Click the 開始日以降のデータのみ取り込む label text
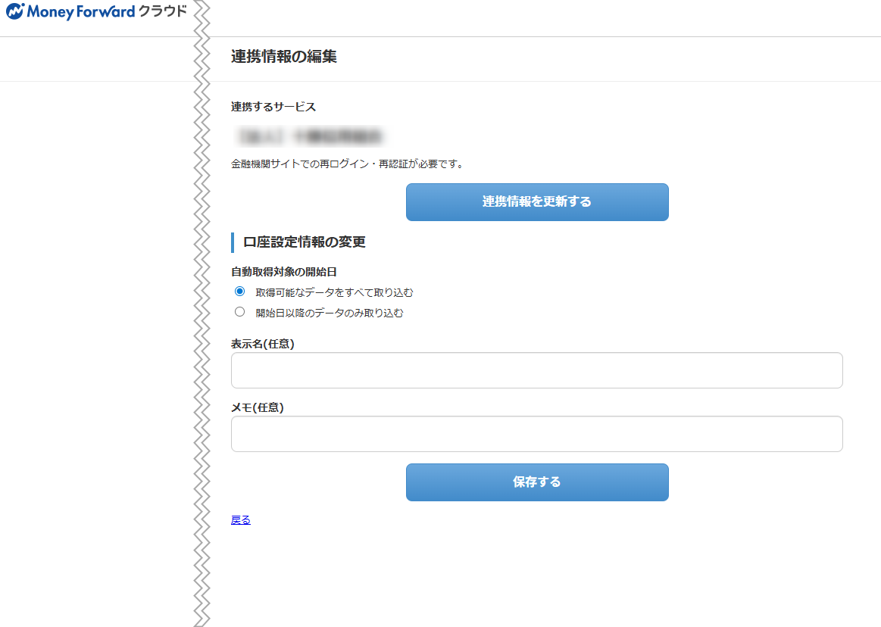Screen dimensions: 881x627 pyautogui.click(x=329, y=313)
